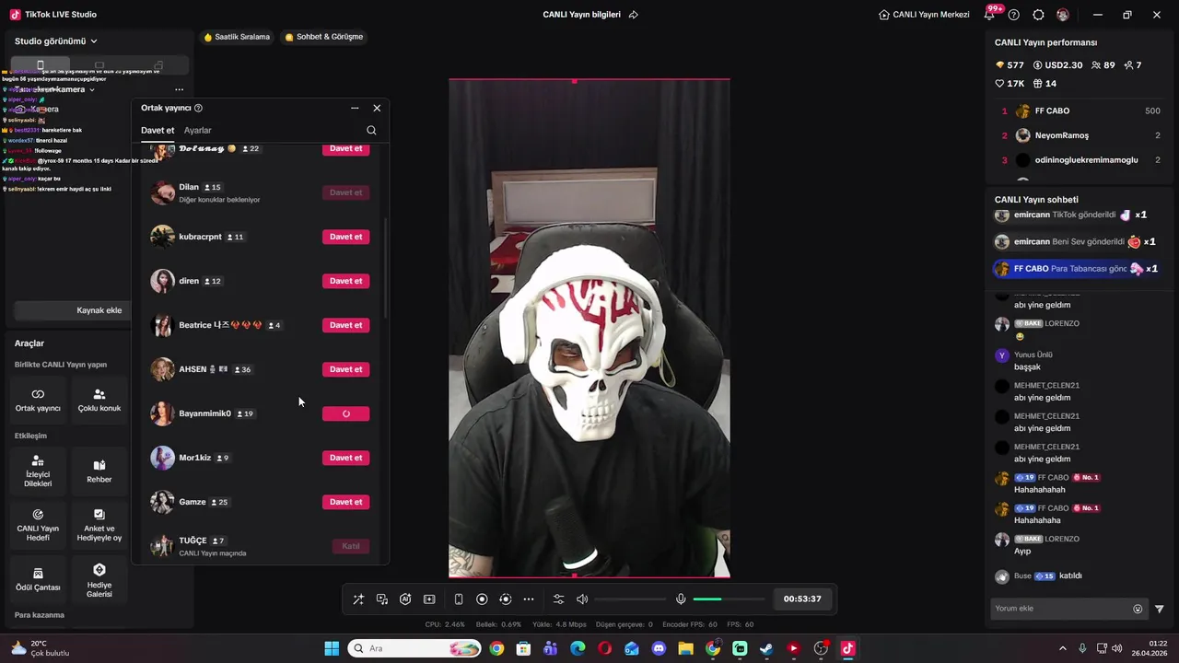Open the AI tool in bottom toolbar
The height and width of the screenshot is (663, 1179).
coord(405,599)
